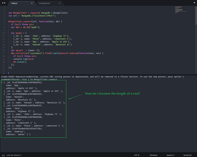Click the db.close() statement
This screenshot has width=197, height=157.
coord(19,62)
